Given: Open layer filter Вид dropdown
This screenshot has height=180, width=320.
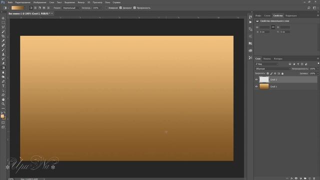Looking at the screenshot, I should click(266, 64).
